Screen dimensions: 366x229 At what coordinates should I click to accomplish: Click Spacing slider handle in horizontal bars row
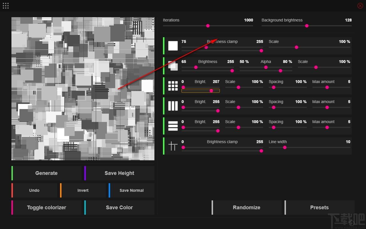click(x=274, y=127)
